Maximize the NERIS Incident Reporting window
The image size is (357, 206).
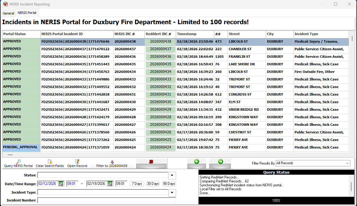pyautogui.click(x=335, y=4)
